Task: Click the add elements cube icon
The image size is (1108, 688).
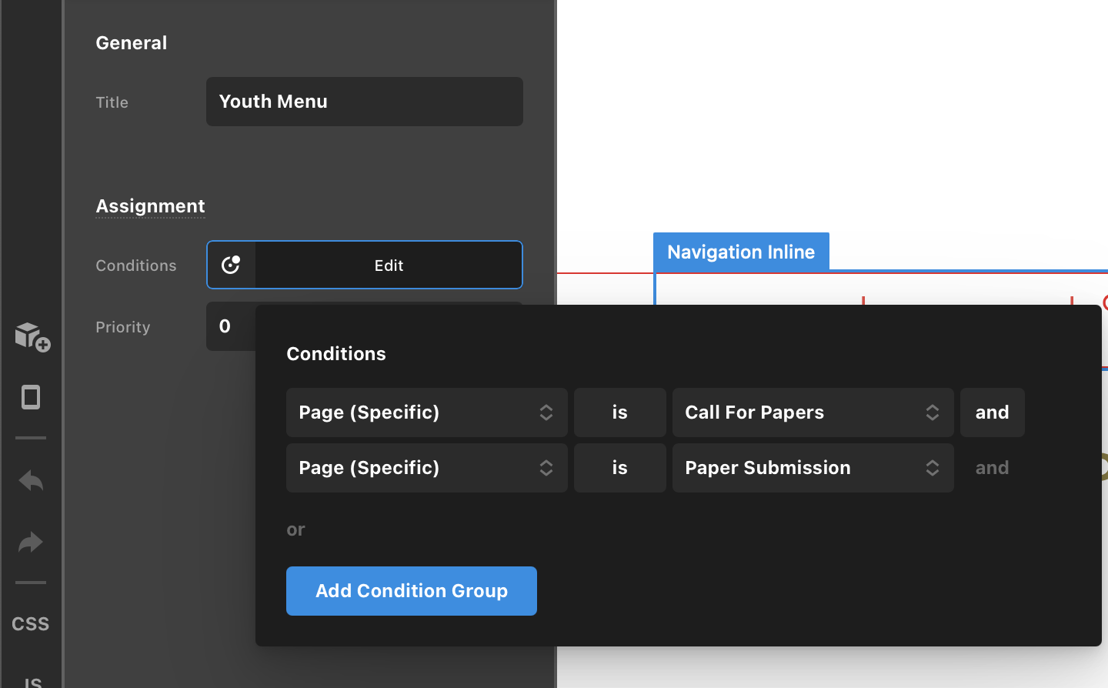Action: click(32, 336)
